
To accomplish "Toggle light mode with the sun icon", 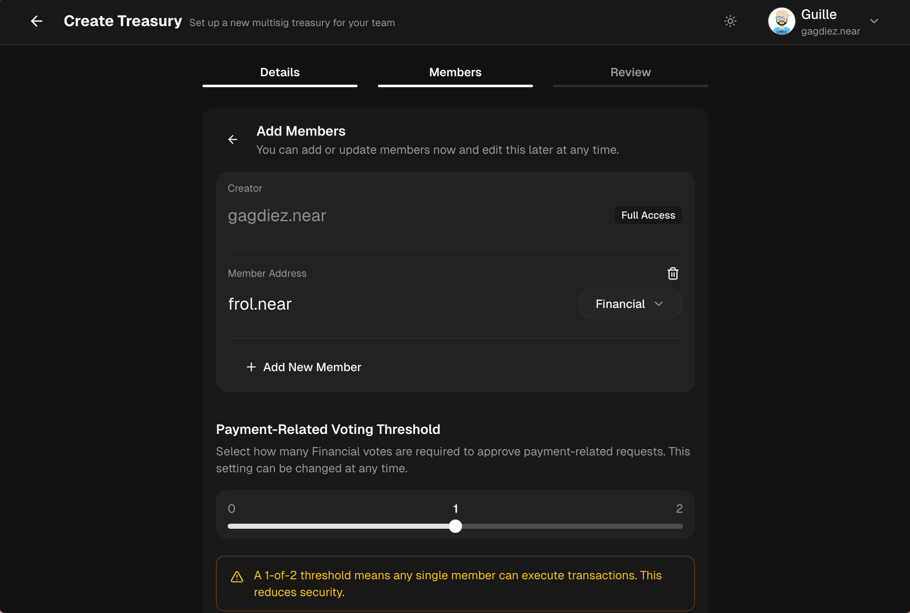I will click(730, 21).
